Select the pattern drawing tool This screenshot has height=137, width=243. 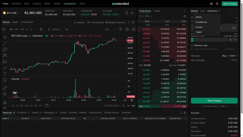pos(5,55)
